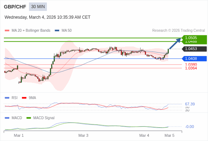Click the RSI legend blue swatch
Image resolution: width=208 pixels, height=141 pixels.
7,98
